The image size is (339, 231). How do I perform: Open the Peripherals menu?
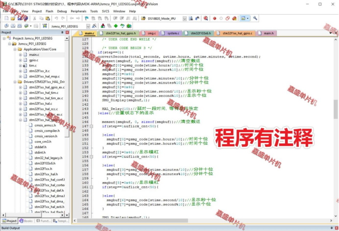78,11
